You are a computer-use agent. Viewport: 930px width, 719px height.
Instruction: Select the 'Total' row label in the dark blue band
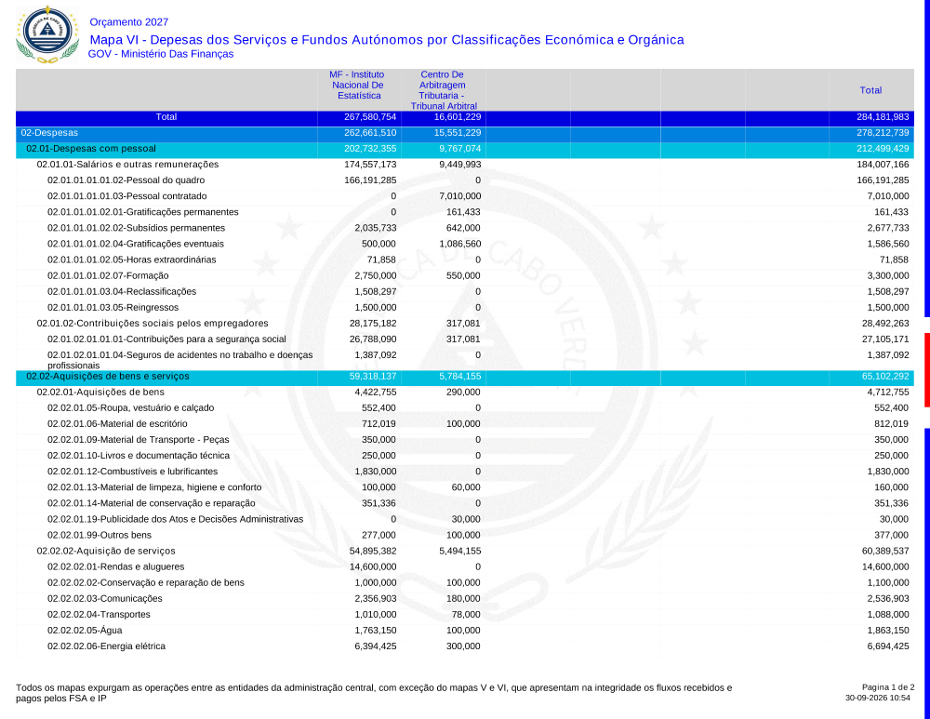pos(166,117)
